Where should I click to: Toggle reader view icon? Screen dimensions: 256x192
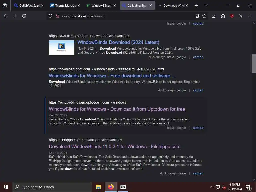197,16
